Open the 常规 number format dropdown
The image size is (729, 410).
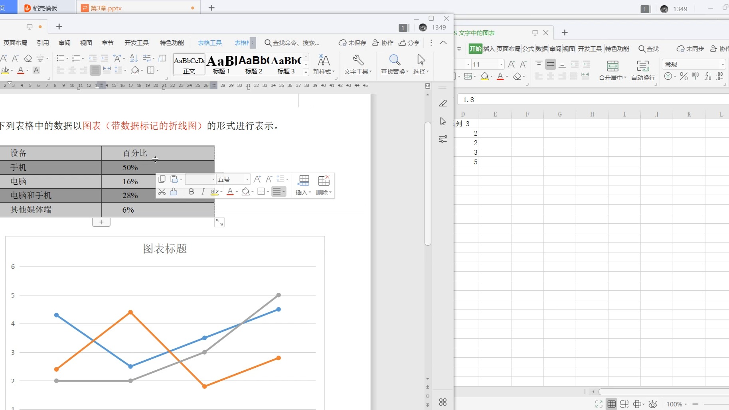723,64
